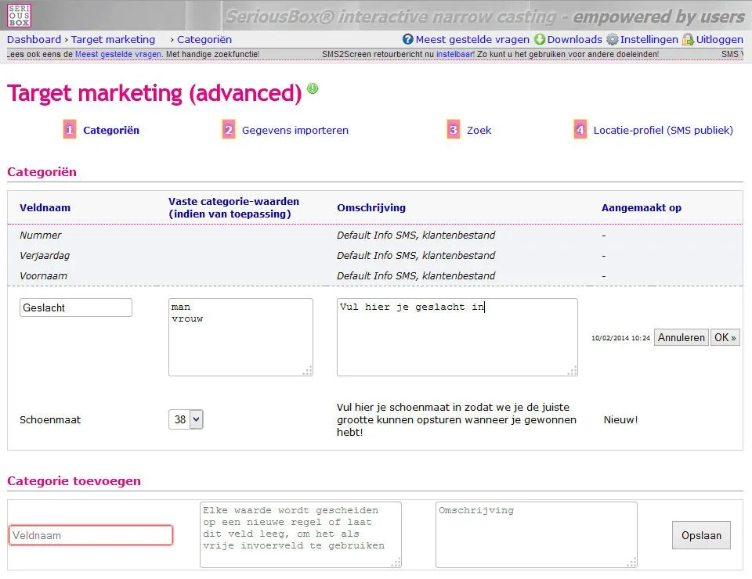This screenshot has height=579, width=752.
Task: Click the Uitloggen padlock icon
Action: pos(689,39)
